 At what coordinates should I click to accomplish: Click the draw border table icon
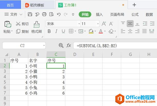click(x=81, y=31)
